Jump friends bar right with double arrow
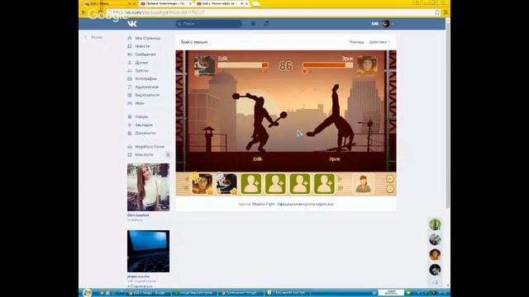The width and height of the screenshot is (529, 297). pyautogui.click(x=341, y=188)
